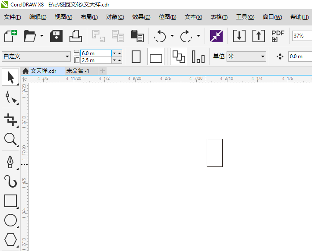The image size is (312, 251).
Task: Open the redo history dropdown
Action: point(199,36)
